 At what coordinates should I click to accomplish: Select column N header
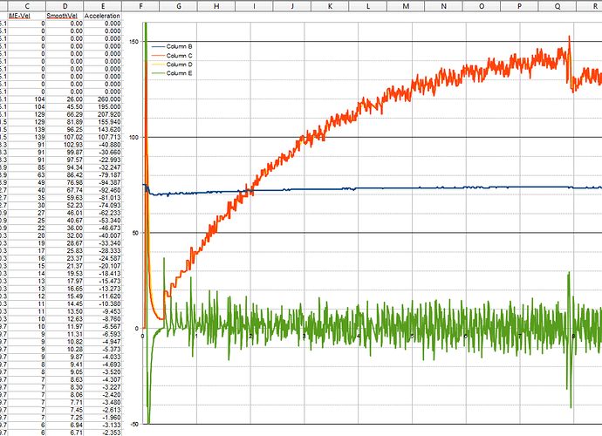(444, 6)
